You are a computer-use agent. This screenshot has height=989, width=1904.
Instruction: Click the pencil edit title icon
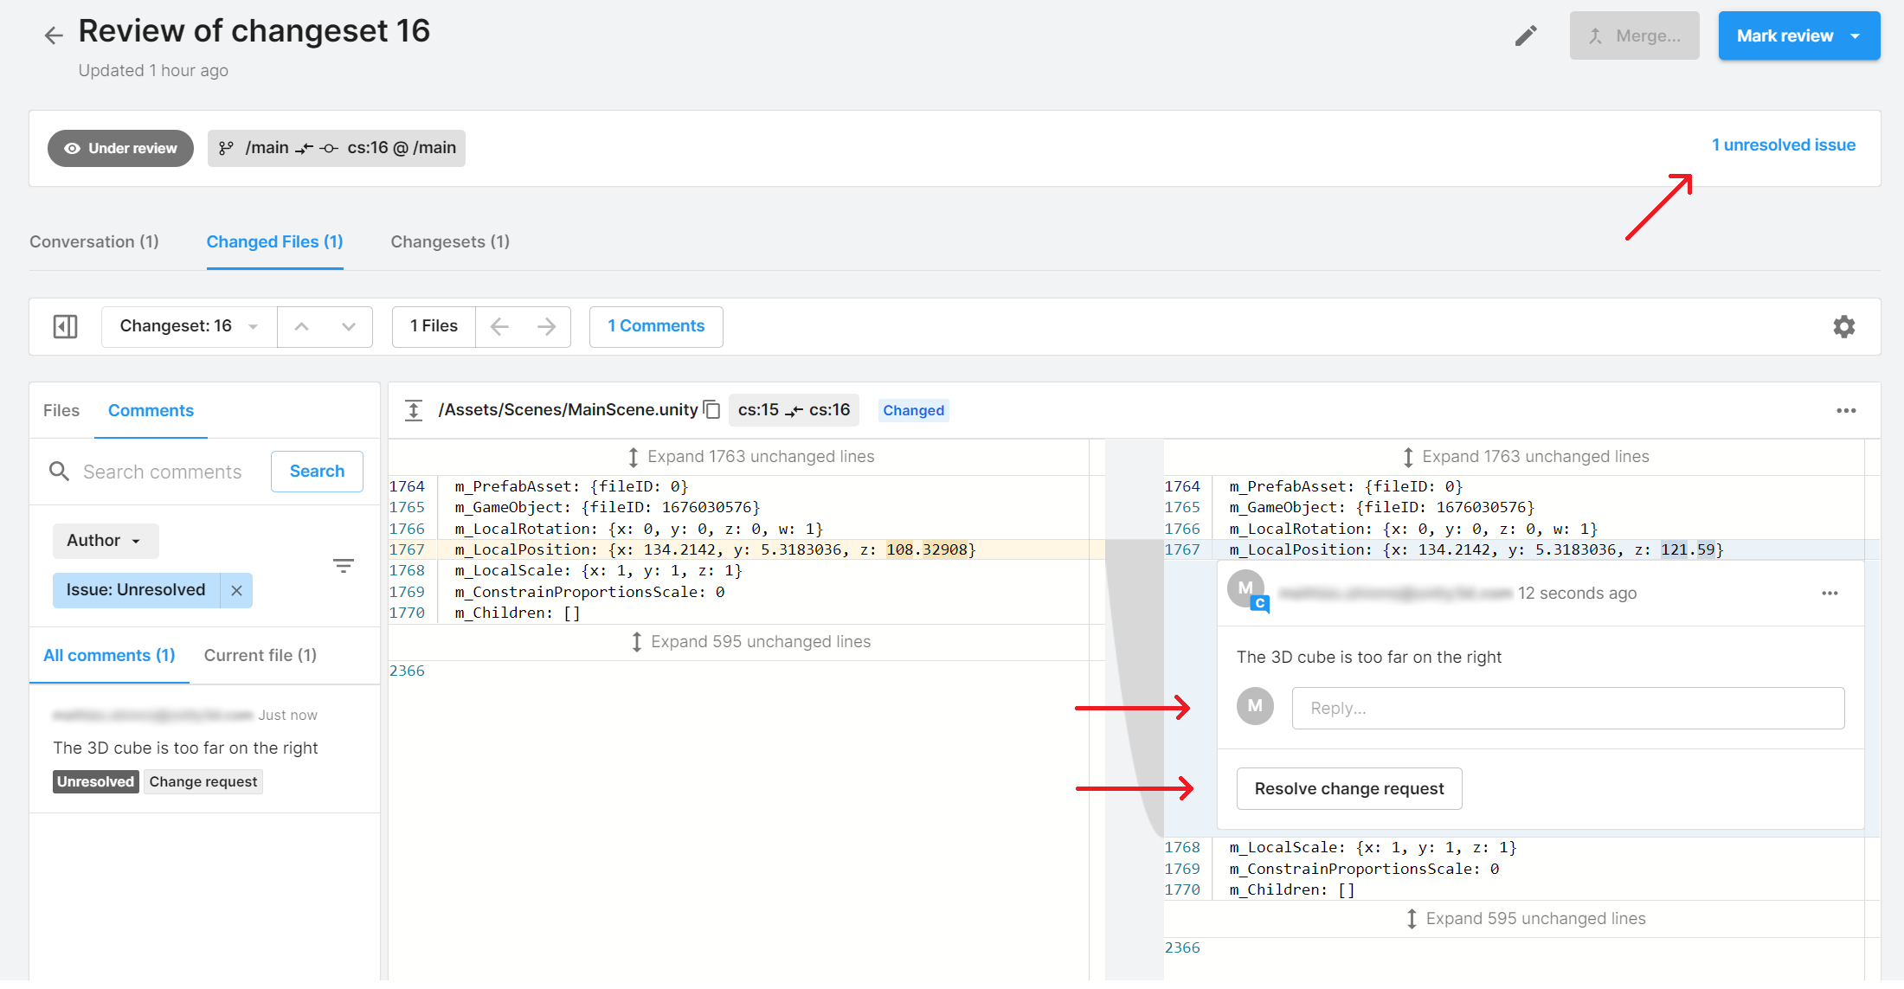click(x=1526, y=35)
